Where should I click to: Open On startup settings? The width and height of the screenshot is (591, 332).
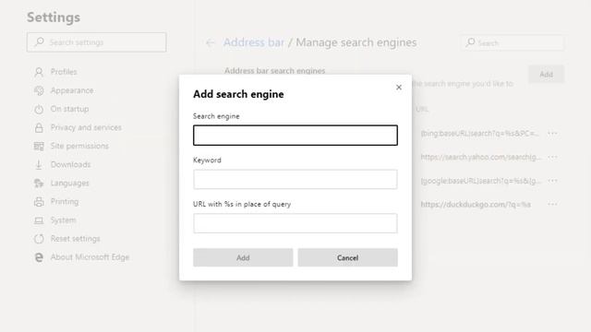point(70,109)
